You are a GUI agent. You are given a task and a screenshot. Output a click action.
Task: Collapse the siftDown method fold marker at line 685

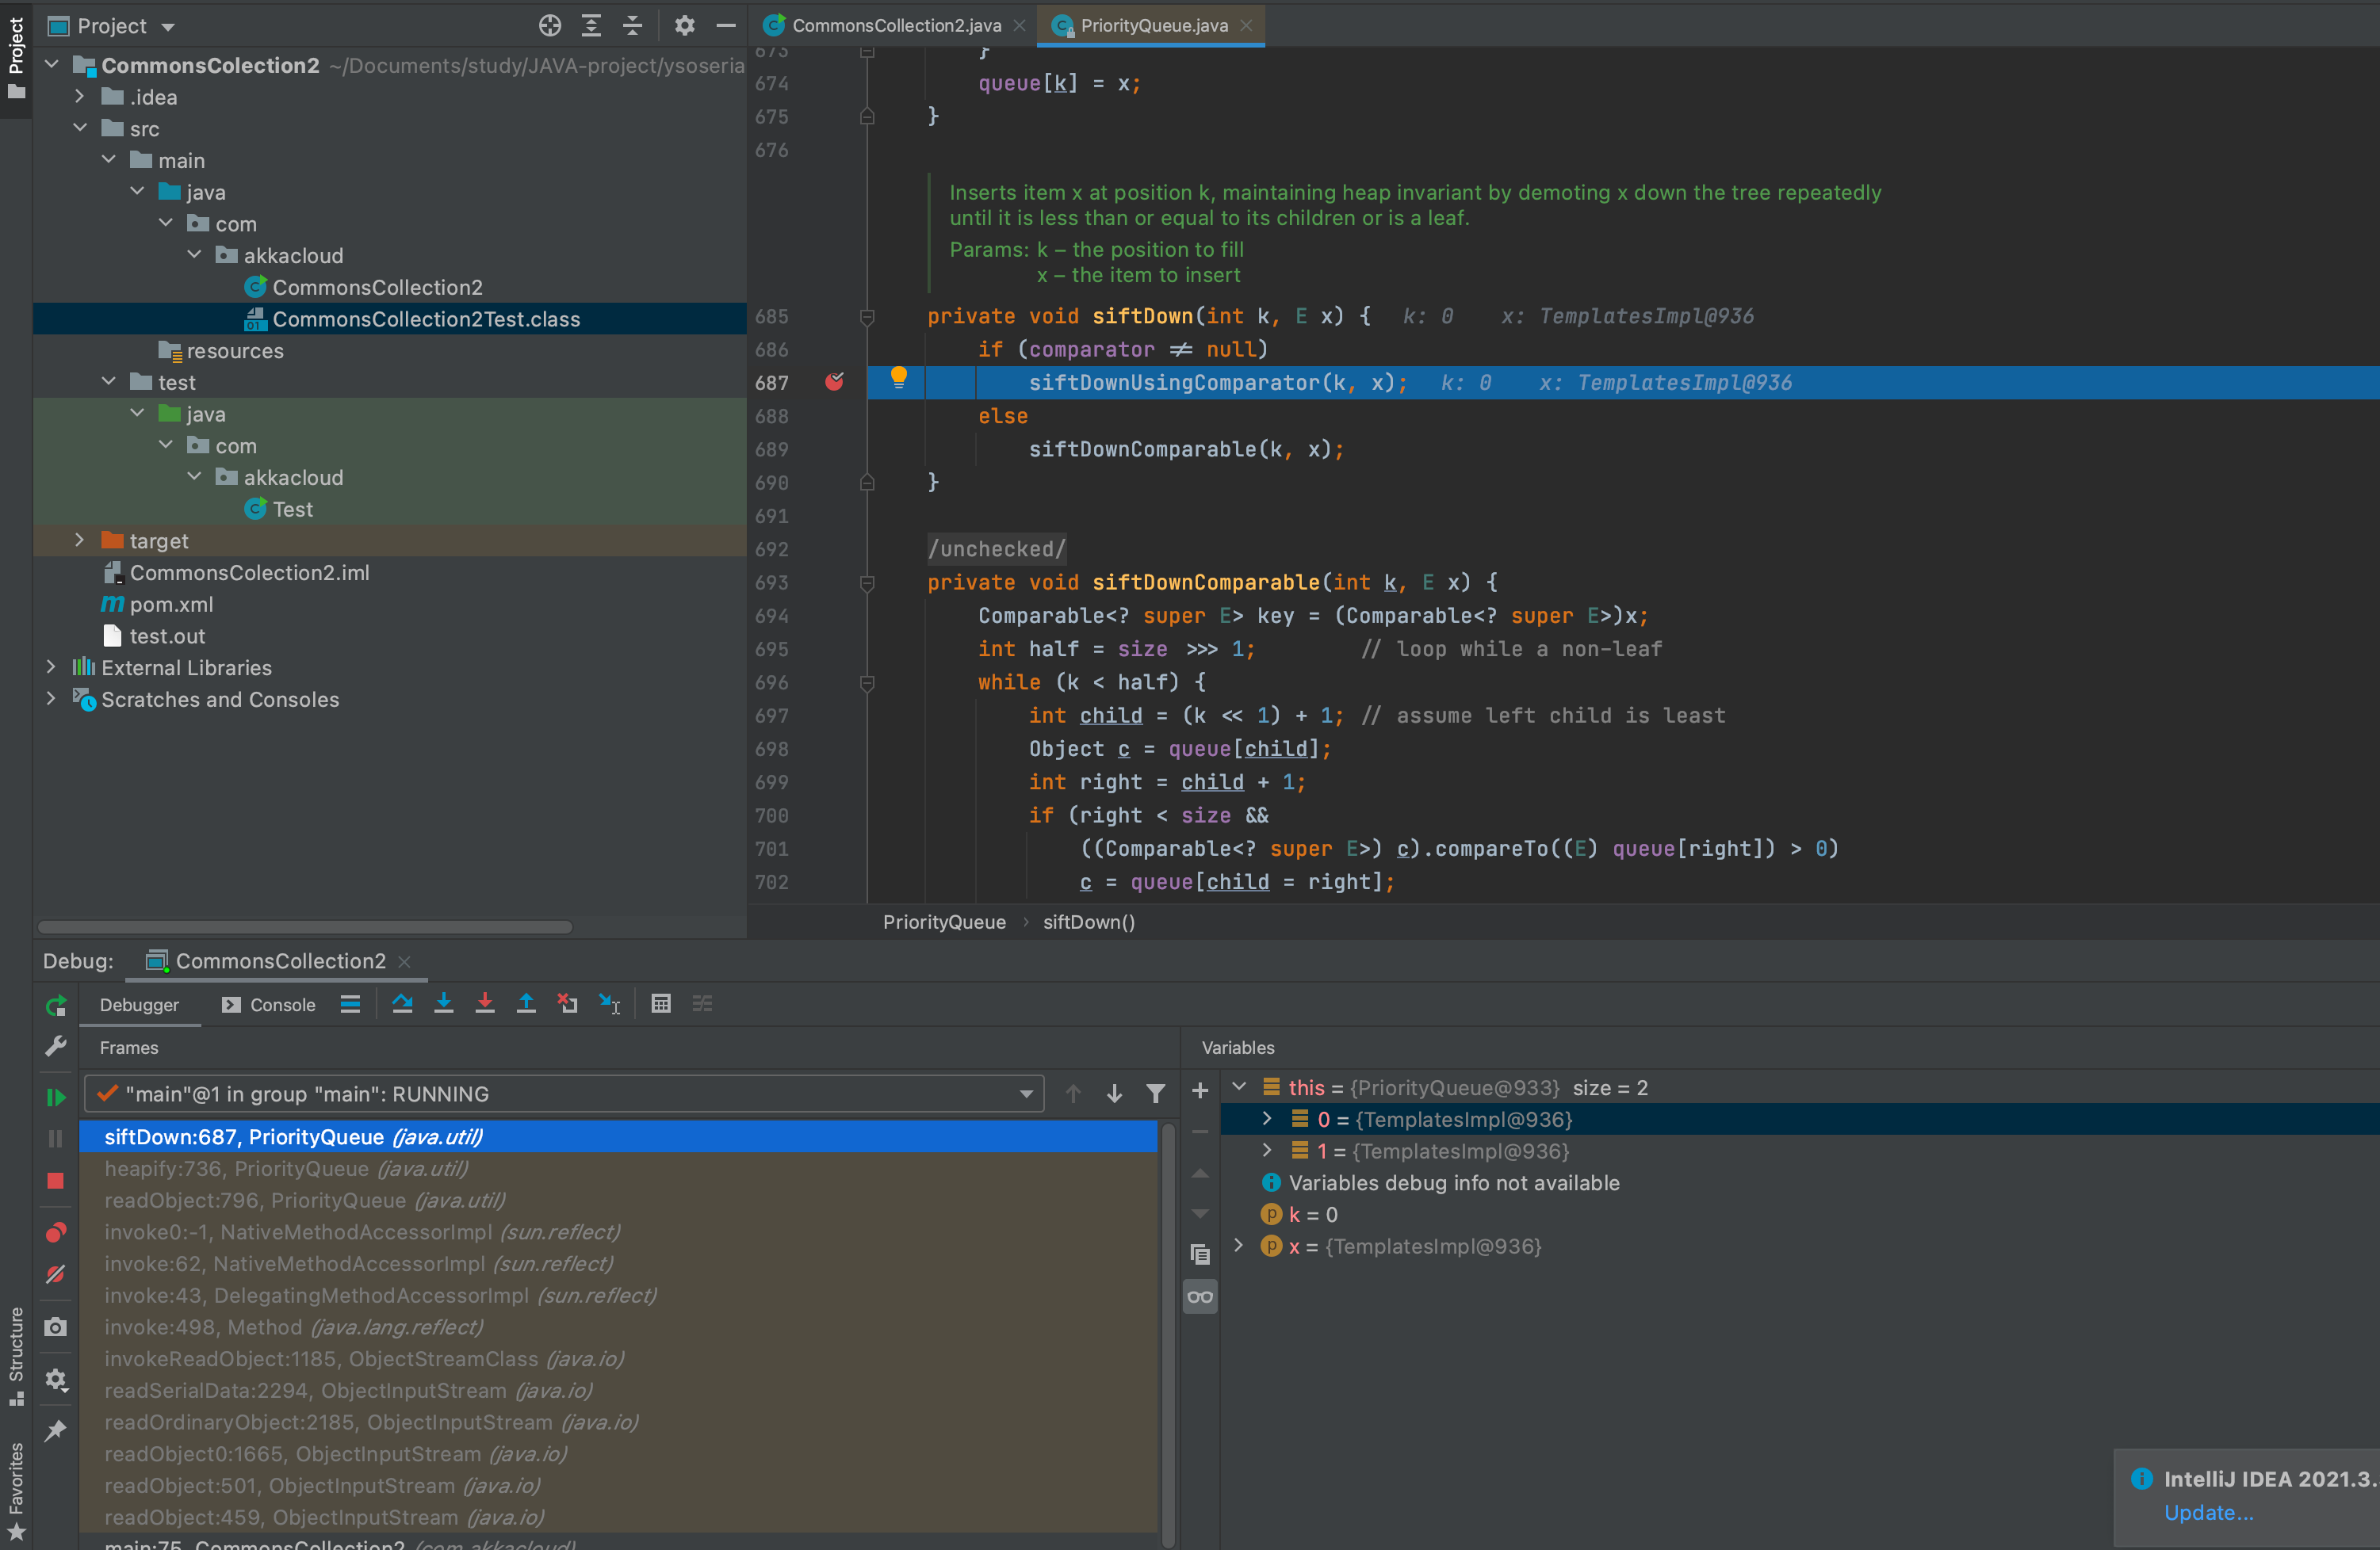(x=867, y=317)
